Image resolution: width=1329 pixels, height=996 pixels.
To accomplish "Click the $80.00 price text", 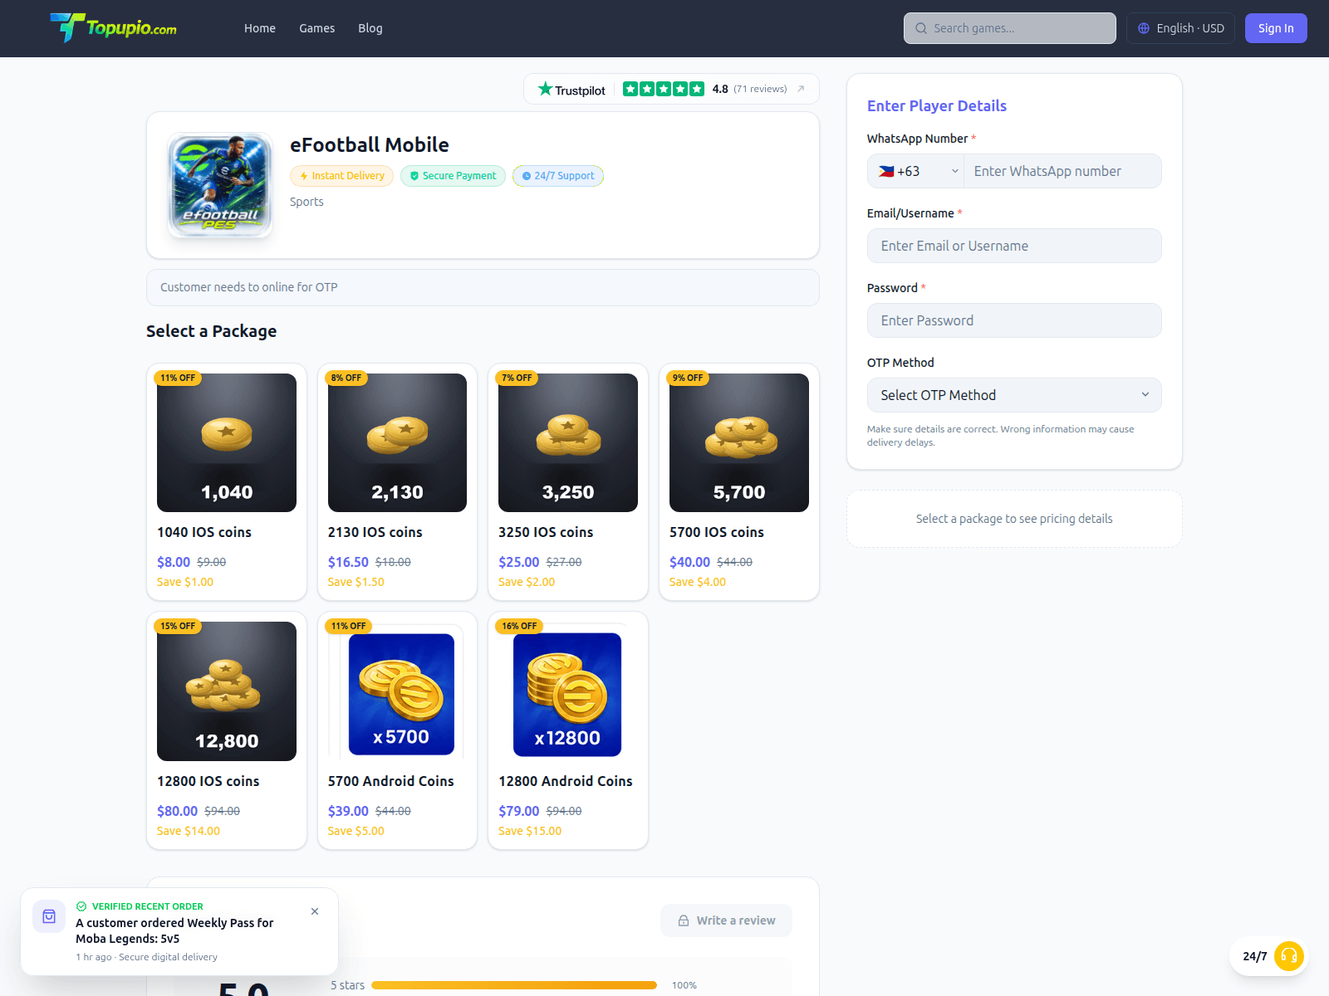I will 178,811.
